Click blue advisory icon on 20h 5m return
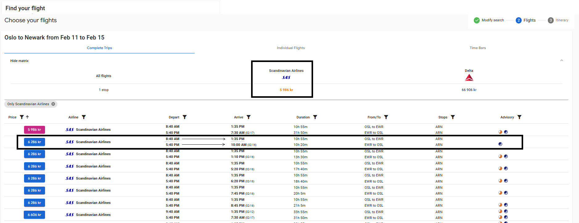Viewport: 579px width, 223px height. tap(506, 193)
